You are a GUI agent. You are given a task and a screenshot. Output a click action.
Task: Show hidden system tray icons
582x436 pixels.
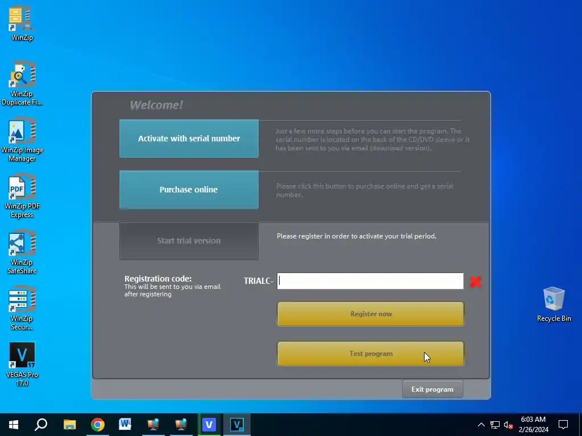click(481, 425)
